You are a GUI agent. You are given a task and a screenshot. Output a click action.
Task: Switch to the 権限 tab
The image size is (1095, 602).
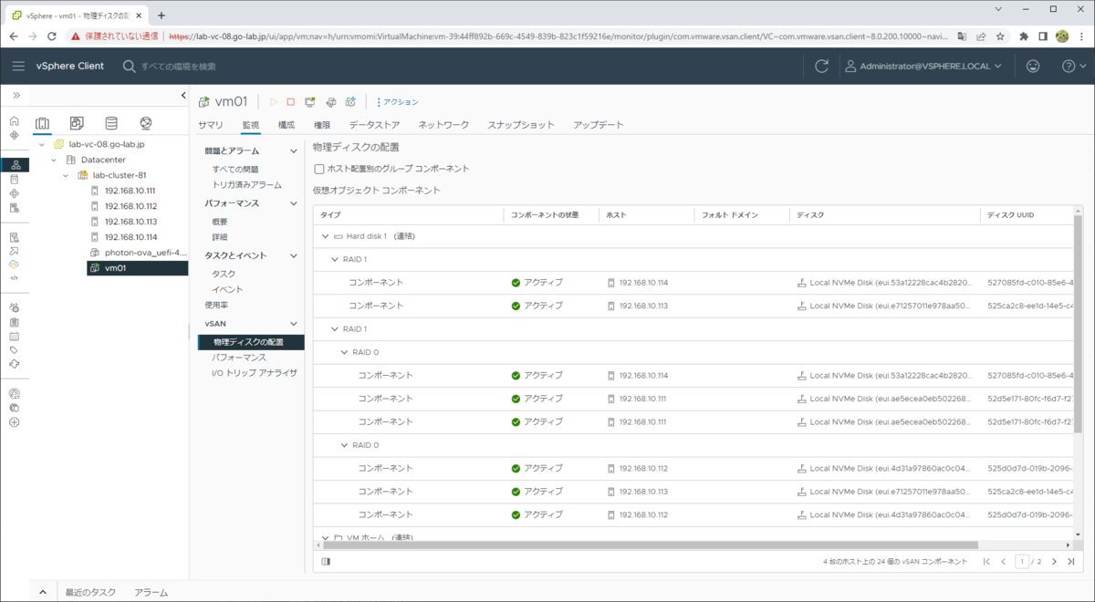click(x=322, y=125)
